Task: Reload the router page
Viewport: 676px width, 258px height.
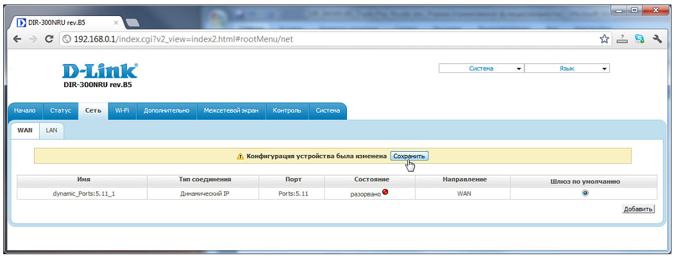Action: [49, 39]
